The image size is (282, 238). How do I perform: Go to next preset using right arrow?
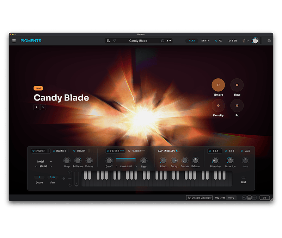tap(43, 107)
